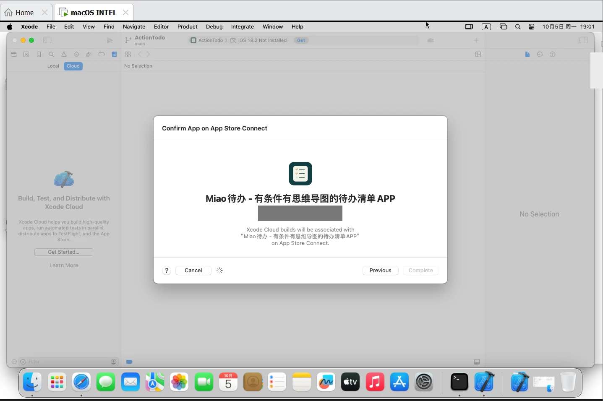Screen dimensions: 603x401
Task: Open Spotlight search in menu bar
Action: pyautogui.click(x=518, y=26)
